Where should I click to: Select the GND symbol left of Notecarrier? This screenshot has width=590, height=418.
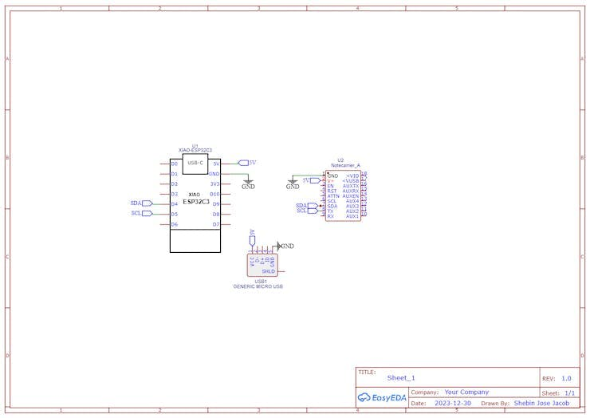(293, 183)
